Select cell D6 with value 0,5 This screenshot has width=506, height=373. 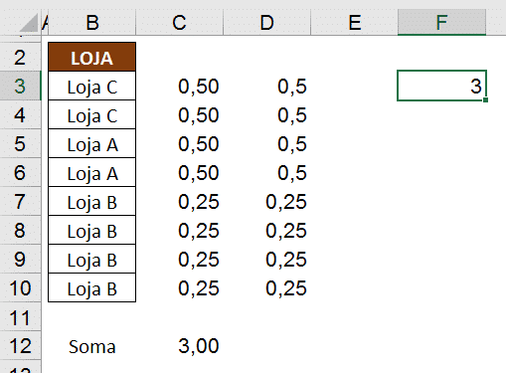(266, 172)
